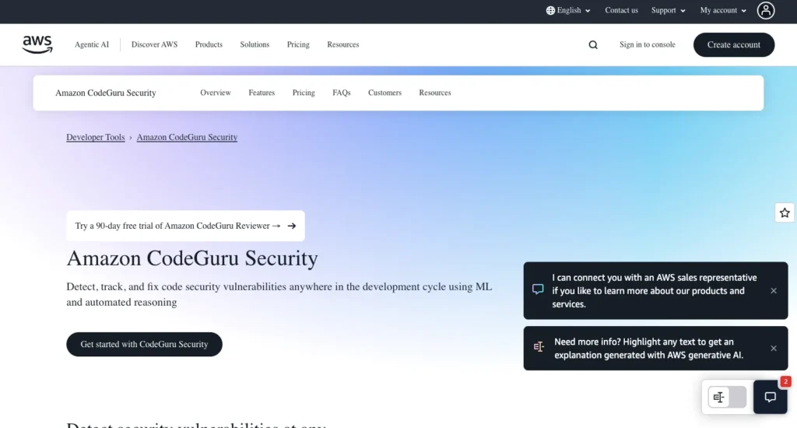
Task: Click the text-explain icon in info popup
Action: (x=539, y=347)
